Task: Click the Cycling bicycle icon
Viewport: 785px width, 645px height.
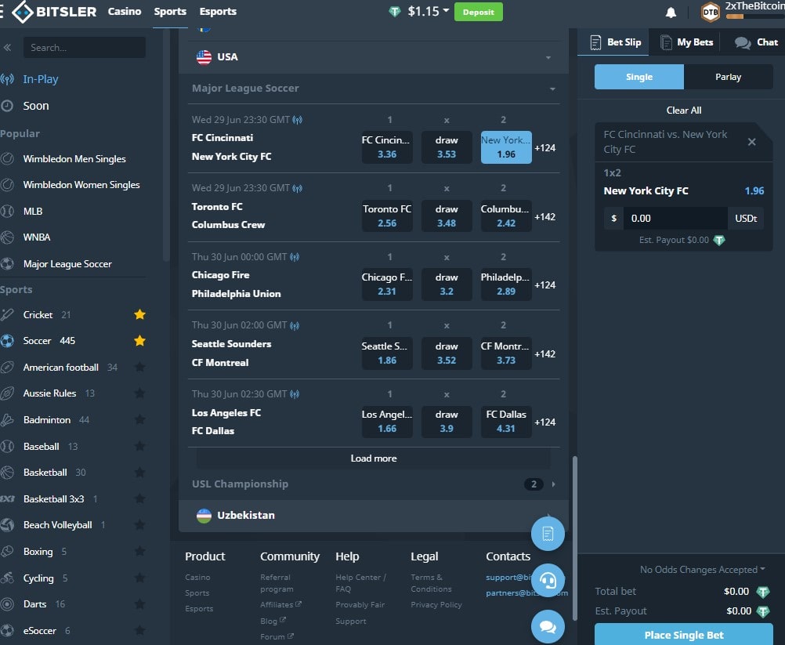Action: pyautogui.click(x=7, y=578)
